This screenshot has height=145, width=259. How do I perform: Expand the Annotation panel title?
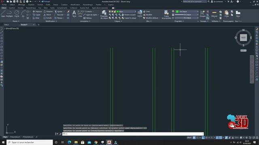click(x=85, y=21)
